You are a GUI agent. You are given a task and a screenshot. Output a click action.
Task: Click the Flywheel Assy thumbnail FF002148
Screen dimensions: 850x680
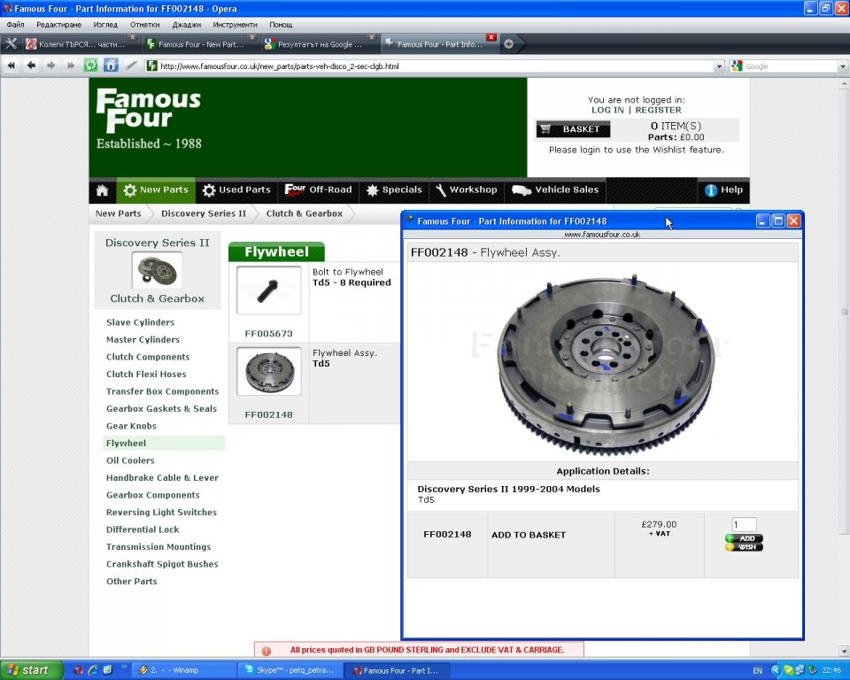coord(269,372)
